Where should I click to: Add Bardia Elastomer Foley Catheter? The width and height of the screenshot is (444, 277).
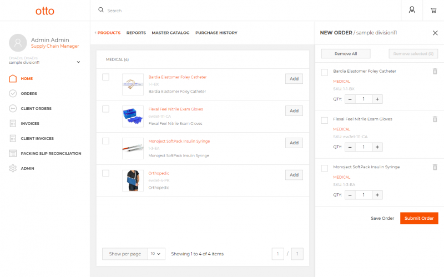click(294, 79)
